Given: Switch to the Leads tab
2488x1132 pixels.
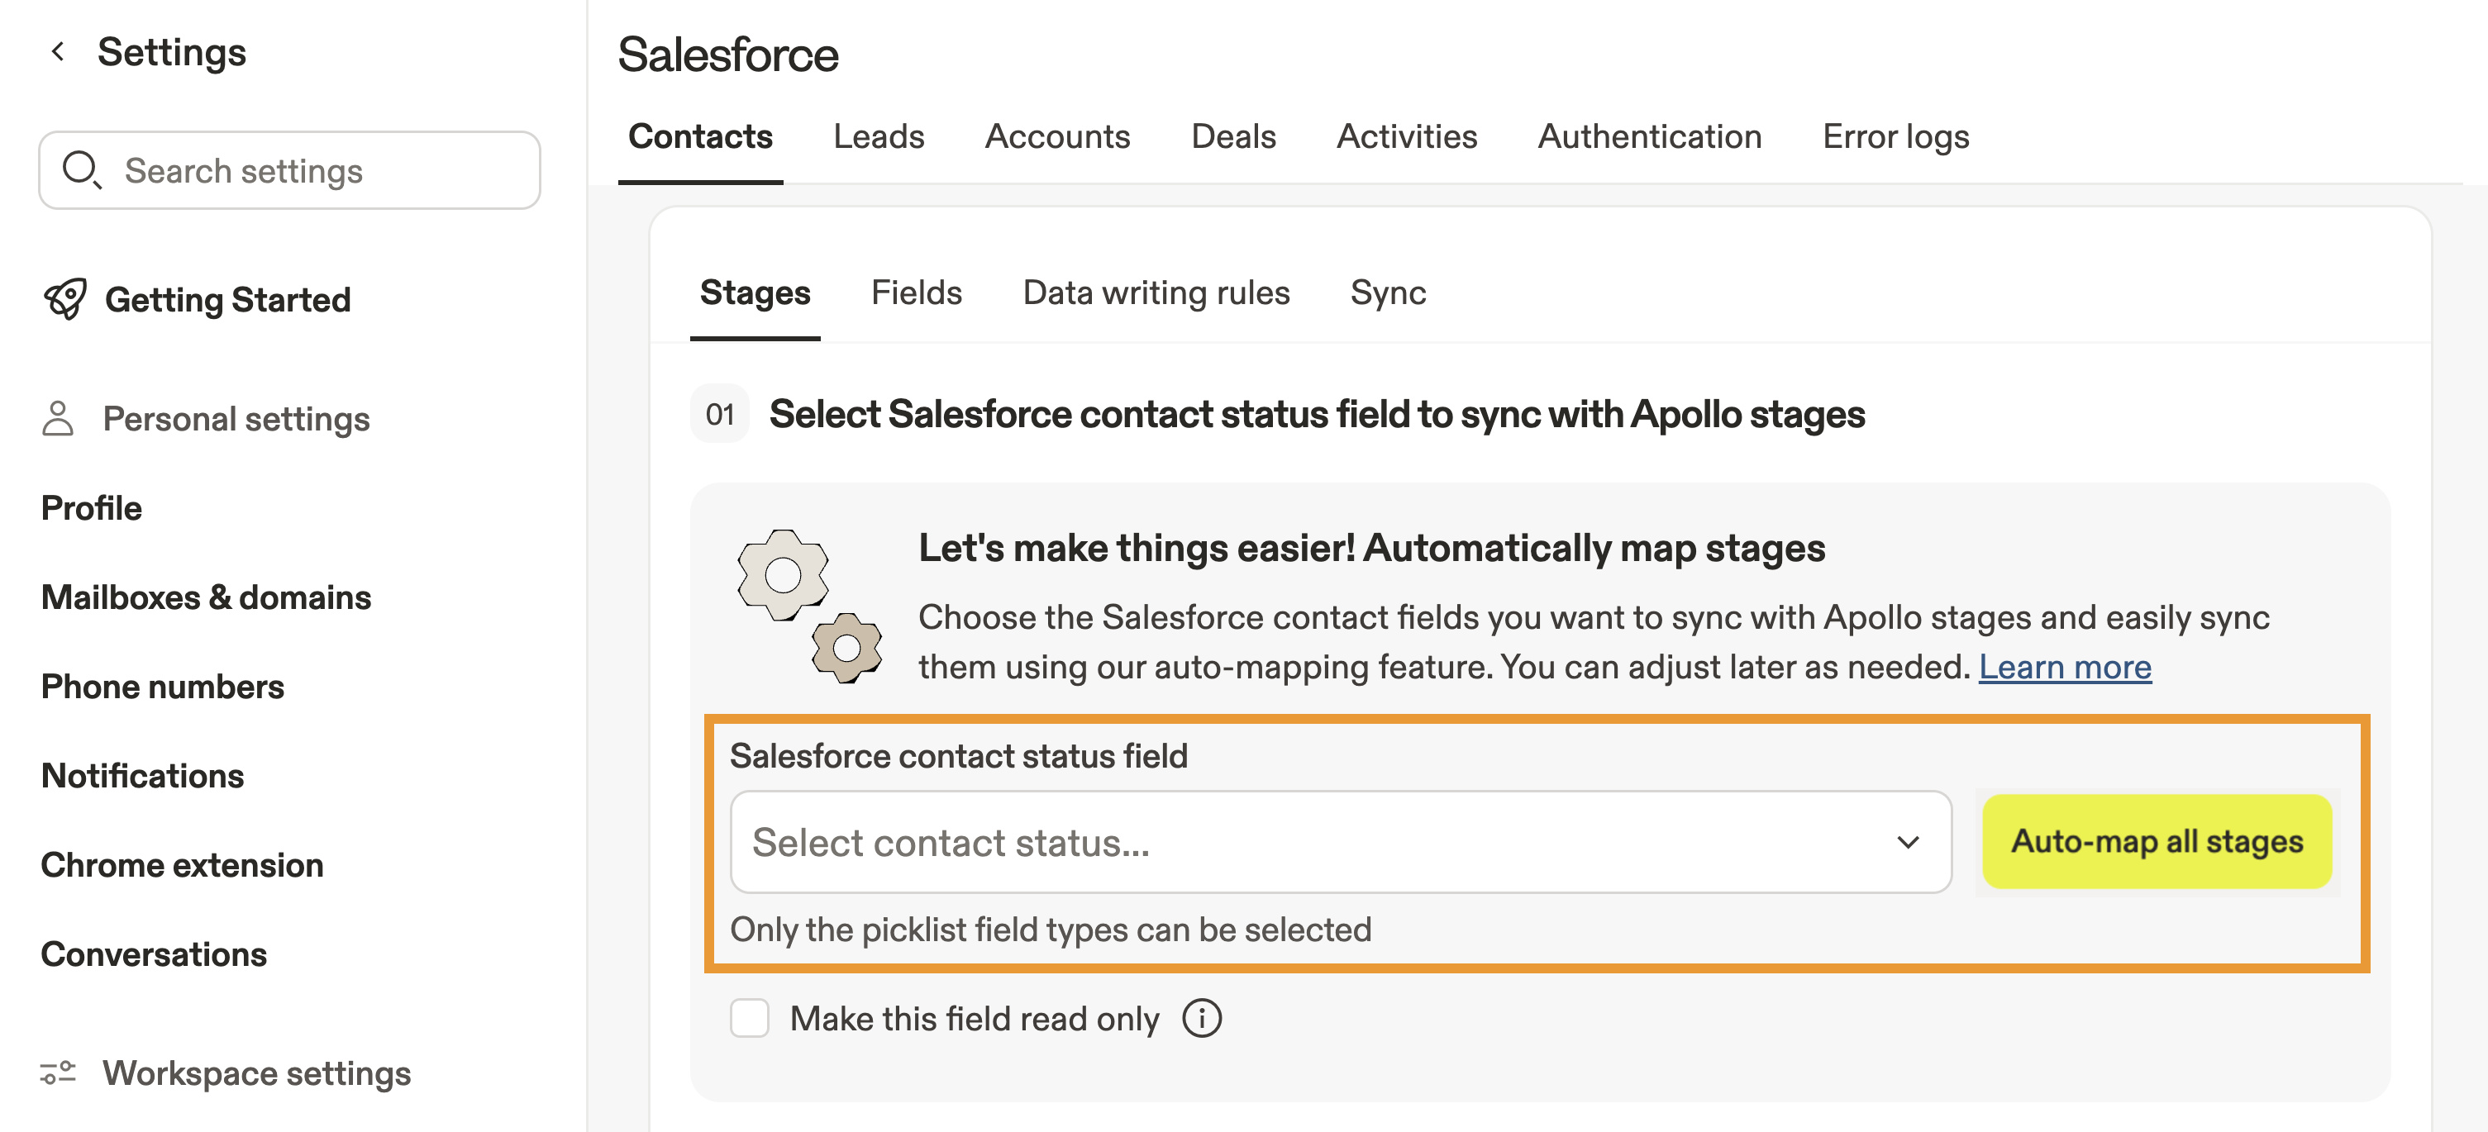Looking at the screenshot, I should pos(878,137).
